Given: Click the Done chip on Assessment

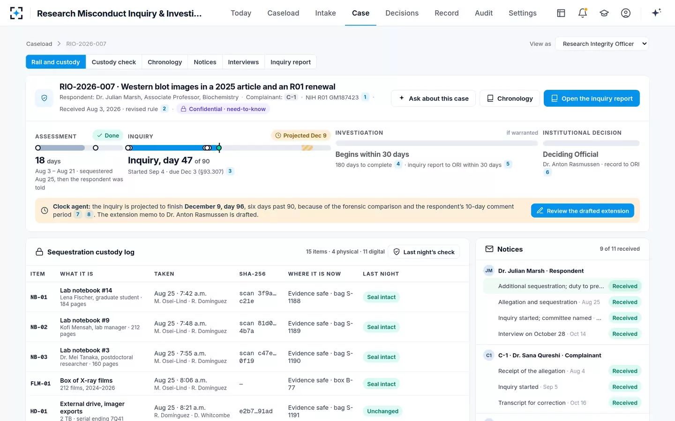Looking at the screenshot, I should (108, 136).
